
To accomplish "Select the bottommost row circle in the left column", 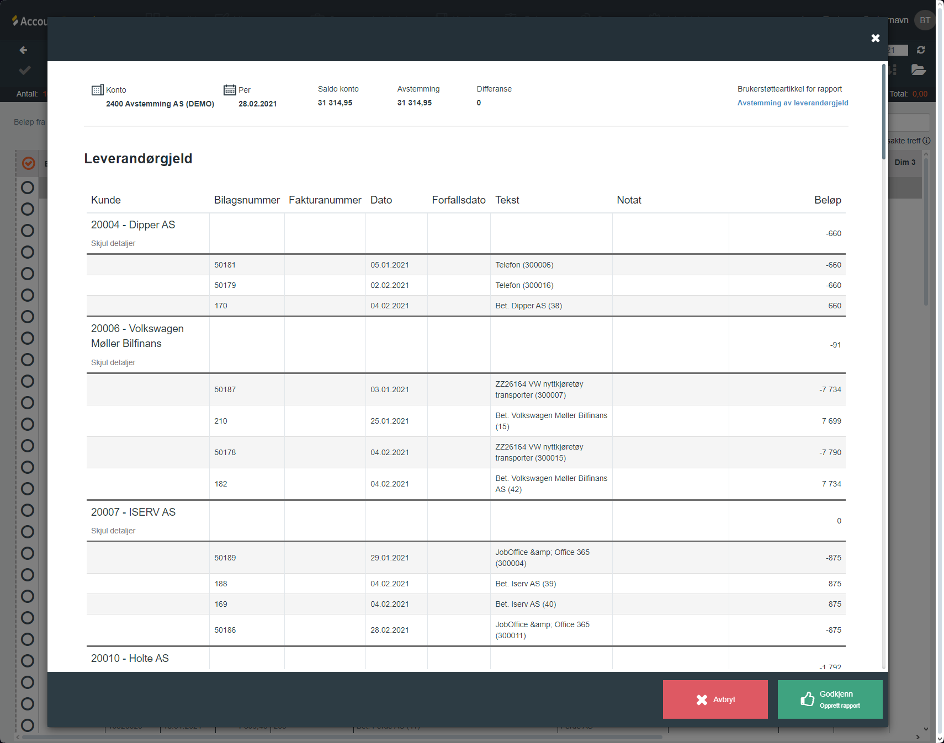I will (28, 725).
